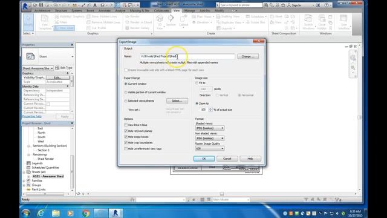This screenshot has width=387, height=218.
Task: Click Help in the Export Image dialog
Action: point(250,159)
